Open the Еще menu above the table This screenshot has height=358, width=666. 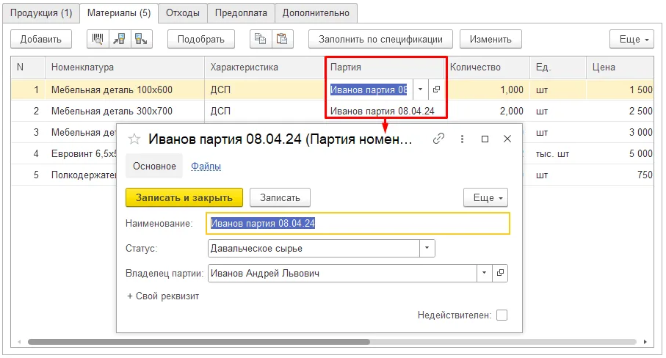[631, 39]
